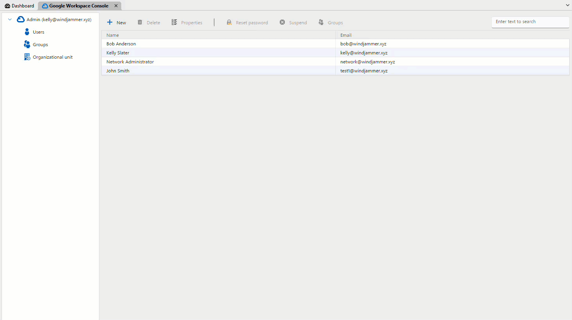Select the Google Workspace Console tab
The height and width of the screenshot is (320, 572).
(x=78, y=6)
